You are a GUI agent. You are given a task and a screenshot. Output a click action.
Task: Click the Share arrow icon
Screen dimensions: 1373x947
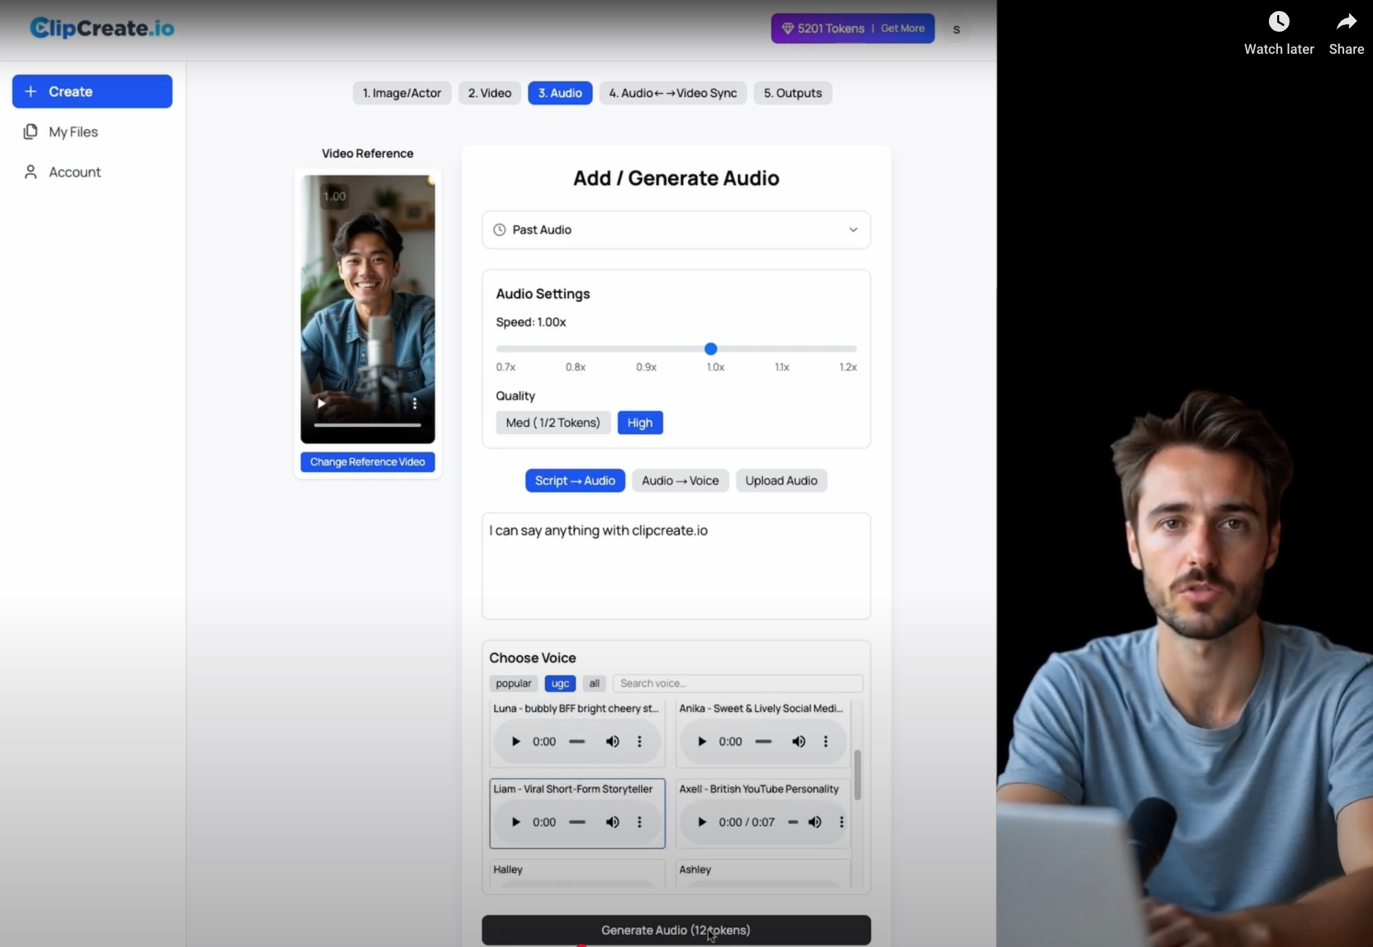[x=1346, y=22]
